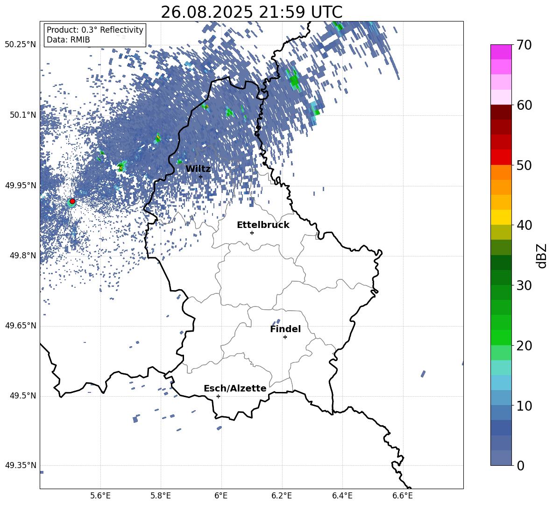Click the 70 tick on the colorbar

pyautogui.click(x=524, y=45)
